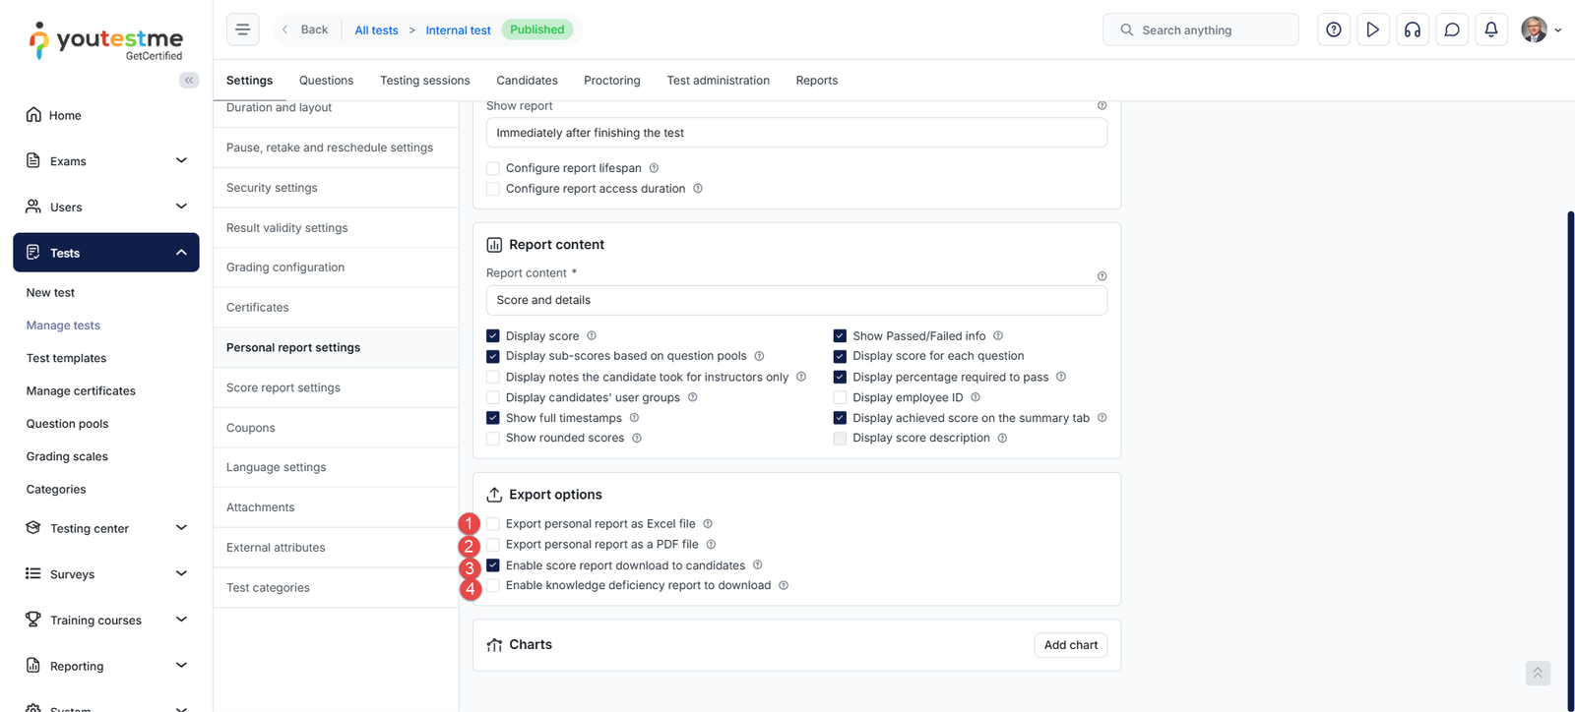Image resolution: width=1575 pixels, height=712 pixels.
Task: Enable Show rounded scores checkbox
Action: coord(493,439)
